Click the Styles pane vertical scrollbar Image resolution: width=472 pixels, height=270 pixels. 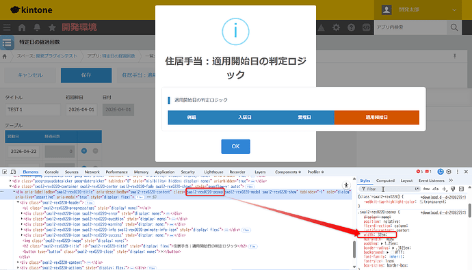[469, 211]
